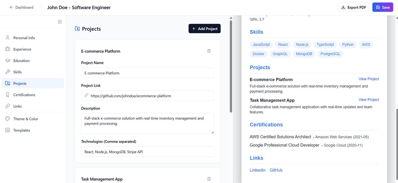
Task: Click the editor panel vertical scrollbar
Action: [231, 66]
